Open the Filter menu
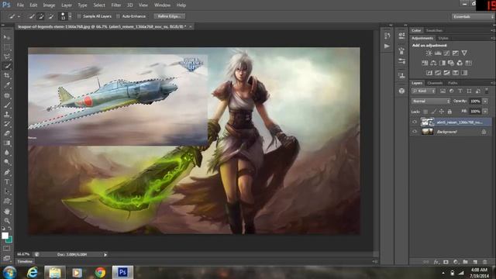 [x=116, y=5]
